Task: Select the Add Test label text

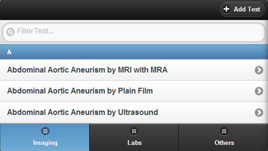Action: click(247, 9)
